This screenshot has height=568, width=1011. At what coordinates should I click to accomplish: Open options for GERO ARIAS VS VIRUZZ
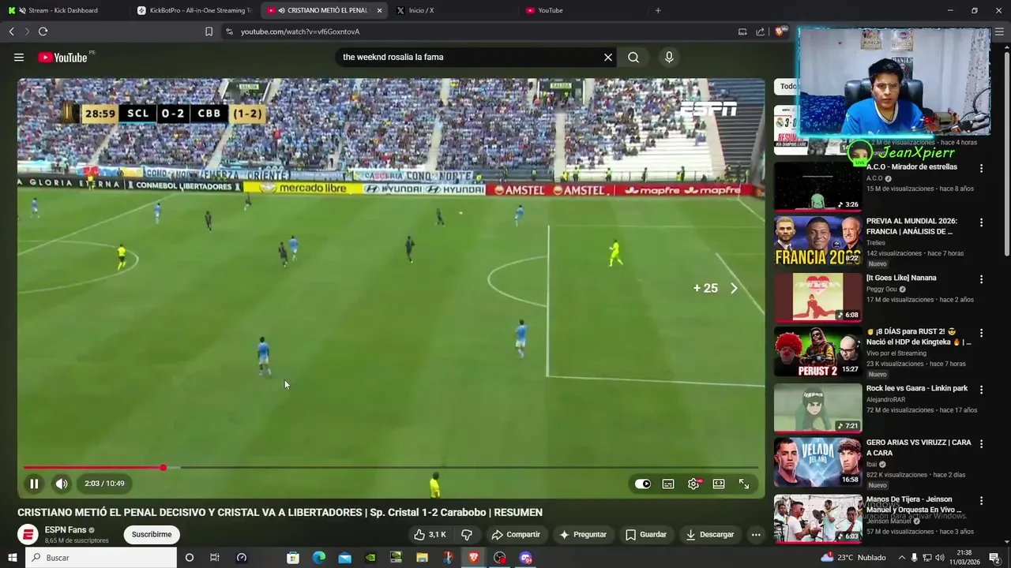pyautogui.click(x=981, y=444)
